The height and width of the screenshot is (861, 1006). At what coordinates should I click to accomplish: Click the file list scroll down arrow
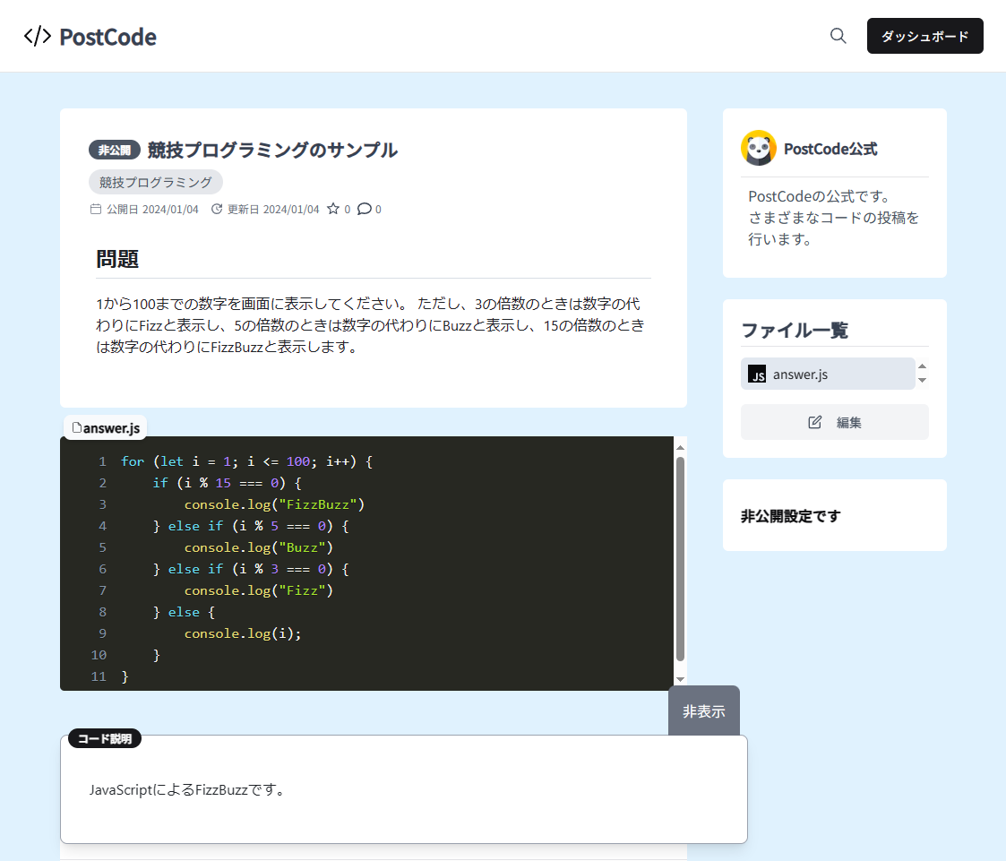click(922, 381)
